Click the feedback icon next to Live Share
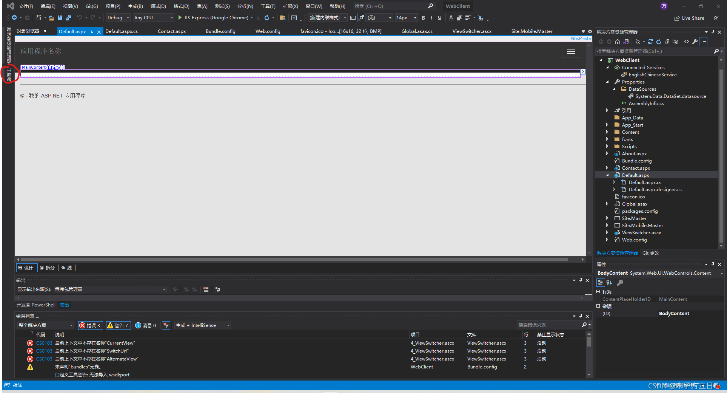This screenshot has width=727, height=393. point(716,18)
